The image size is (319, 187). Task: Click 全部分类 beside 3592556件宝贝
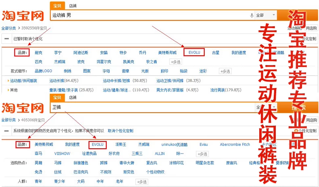click(x=8, y=28)
